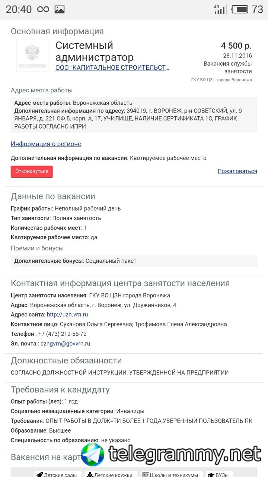The width and height of the screenshot is (268, 477).
Task: Click the Пожаловаться link
Action: 237,171
